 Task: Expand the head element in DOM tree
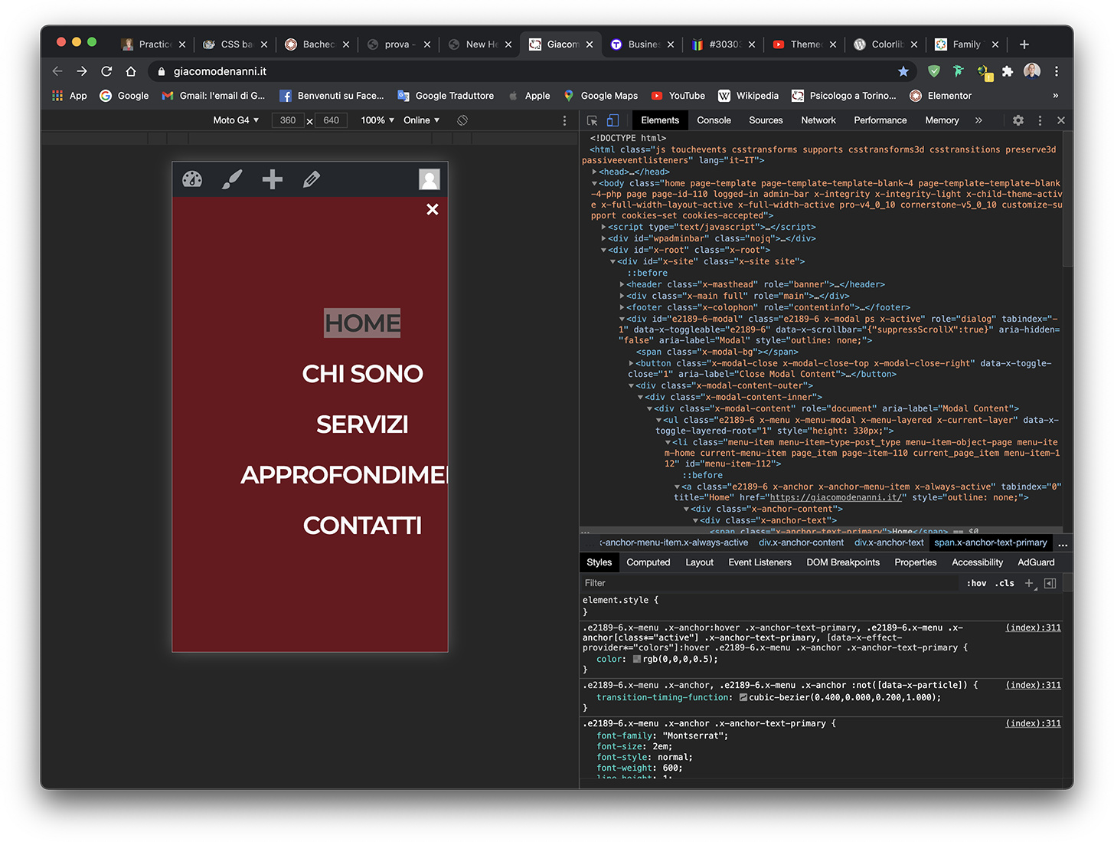pos(595,172)
